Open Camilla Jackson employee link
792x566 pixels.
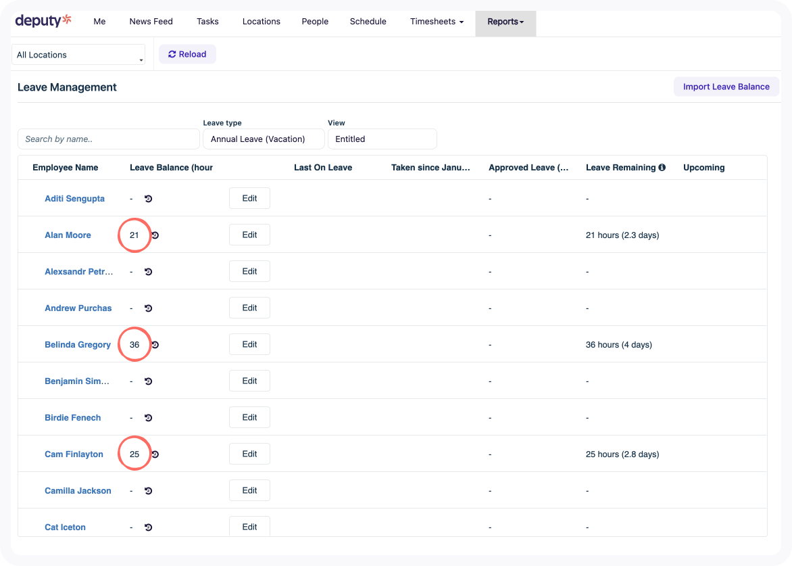click(78, 491)
